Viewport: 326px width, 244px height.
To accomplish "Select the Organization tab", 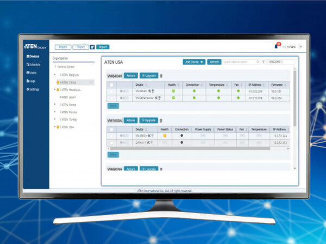I will coord(60,59).
